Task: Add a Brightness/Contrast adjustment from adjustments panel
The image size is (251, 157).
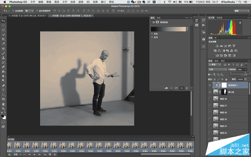Action: point(217,46)
